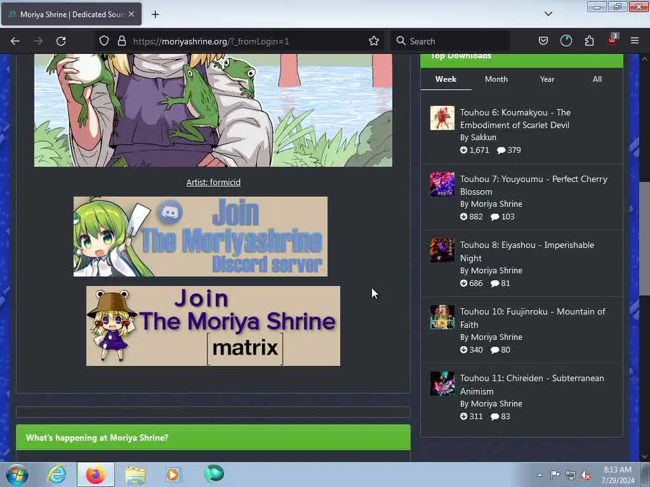Click the Touhou 10 thumbnail image
This screenshot has width=650, height=487.
click(442, 317)
